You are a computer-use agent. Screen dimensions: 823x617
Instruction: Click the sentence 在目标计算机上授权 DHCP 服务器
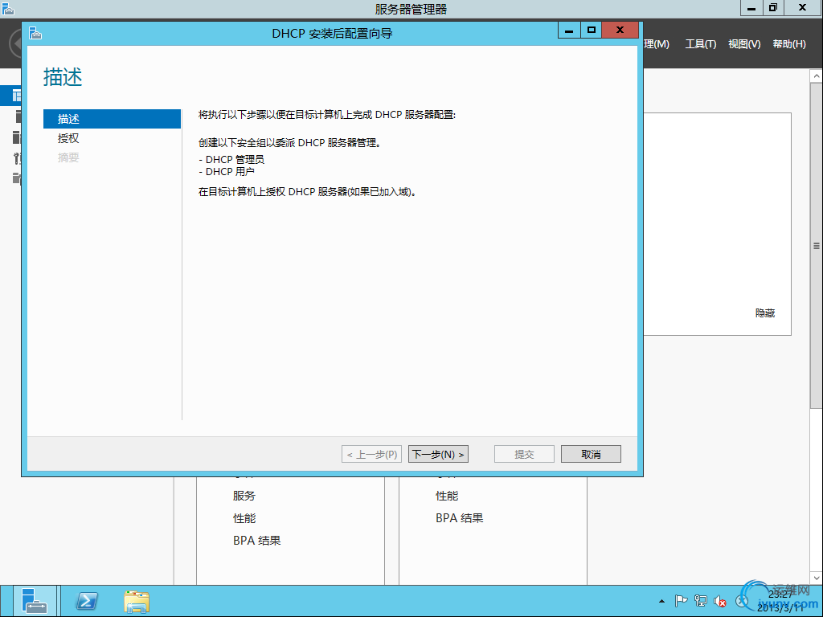point(308,192)
